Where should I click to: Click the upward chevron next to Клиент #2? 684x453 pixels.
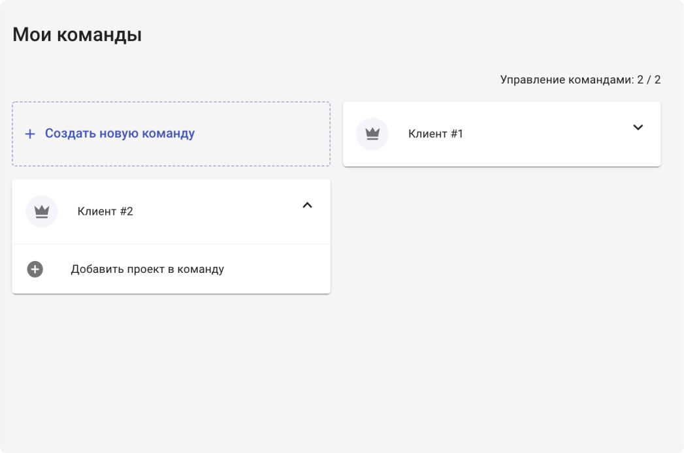[x=308, y=205]
